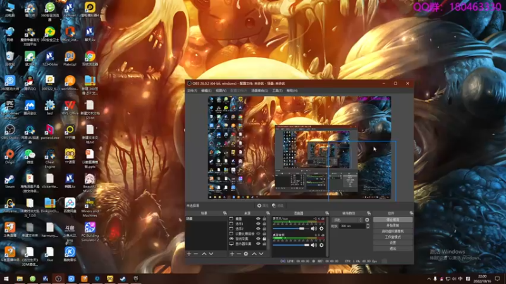Pop out the 混音器 dock panel
Screen dimensions: 506x284
pyautogui.click(x=327, y=213)
